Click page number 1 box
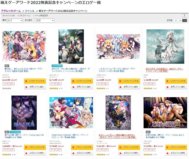The image size is (189, 159). (184, 16)
